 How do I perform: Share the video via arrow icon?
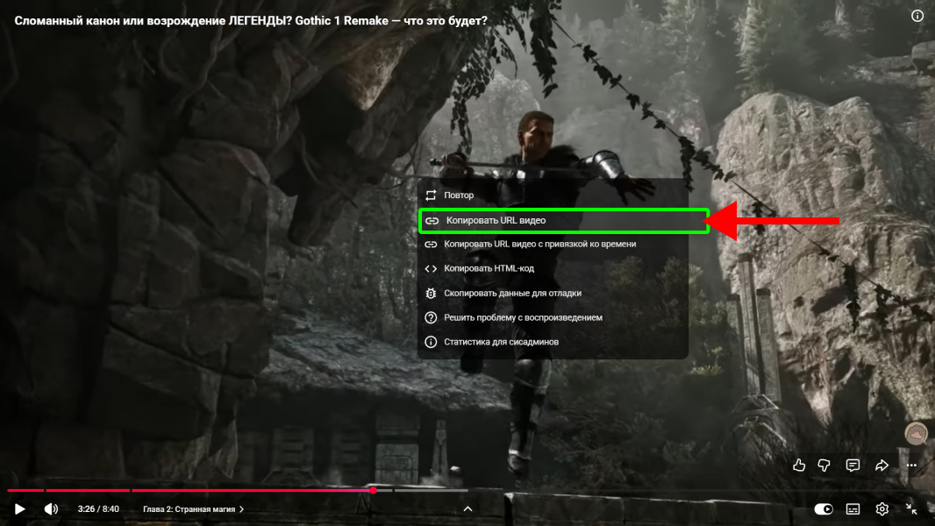(x=881, y=466)
